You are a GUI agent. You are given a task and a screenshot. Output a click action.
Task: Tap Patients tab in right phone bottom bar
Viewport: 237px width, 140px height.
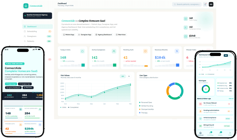tap(220, 134)
